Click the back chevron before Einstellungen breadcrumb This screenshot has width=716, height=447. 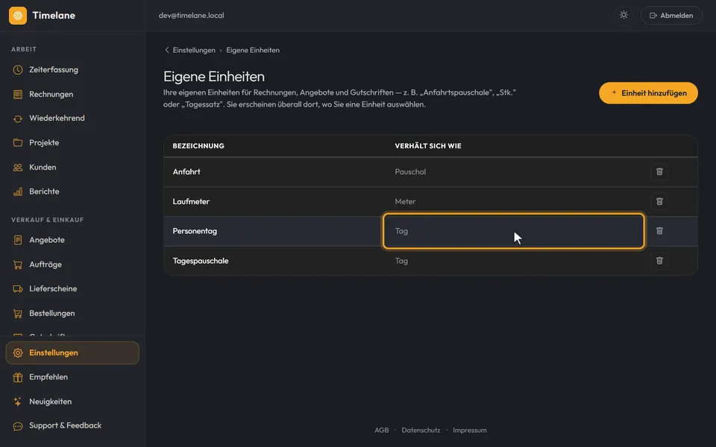click(166, 50)
